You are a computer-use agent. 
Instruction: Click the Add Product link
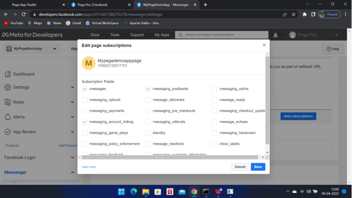[x=67, y=145]
